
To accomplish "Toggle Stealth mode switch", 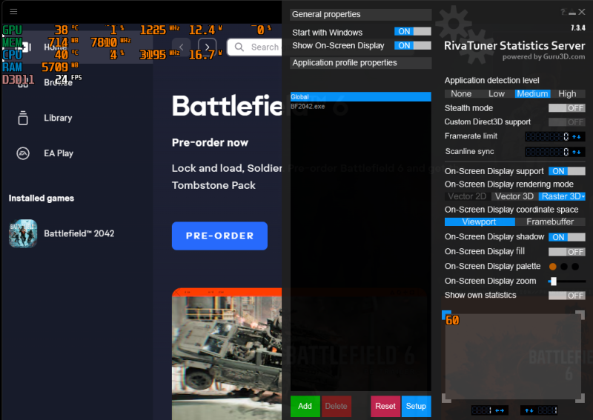I will tap(567, 108).
